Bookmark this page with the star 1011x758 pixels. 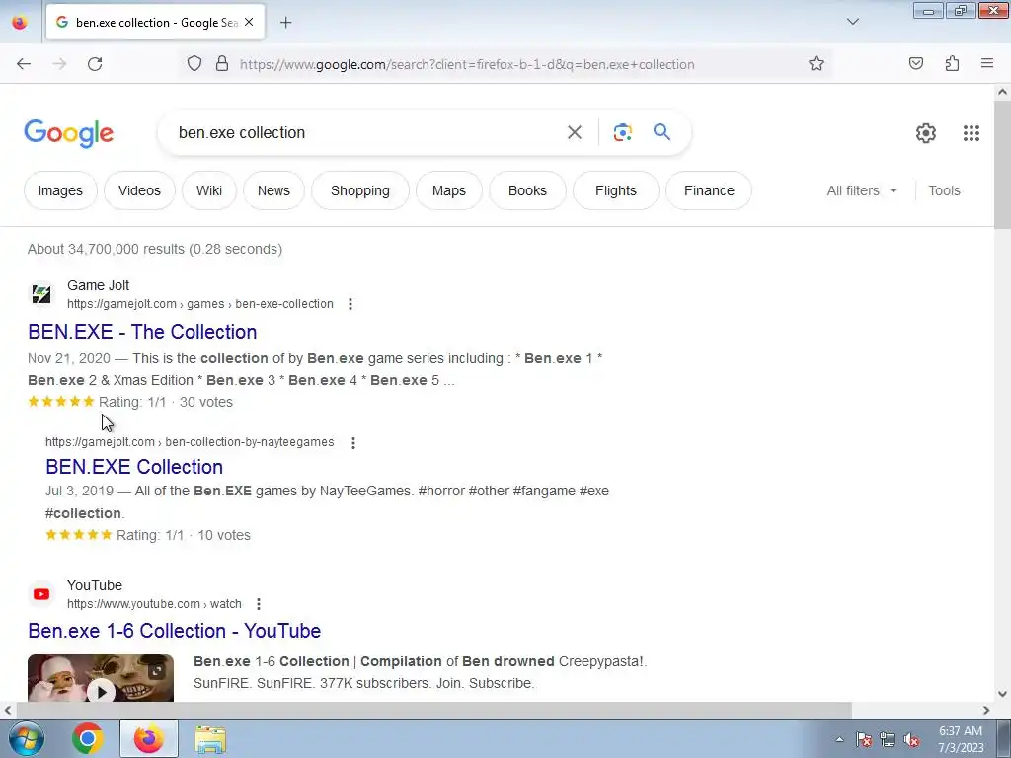click(x=817, y=64)
